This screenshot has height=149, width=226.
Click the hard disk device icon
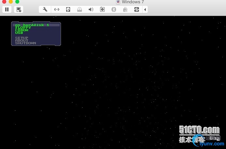pos(68,9)
